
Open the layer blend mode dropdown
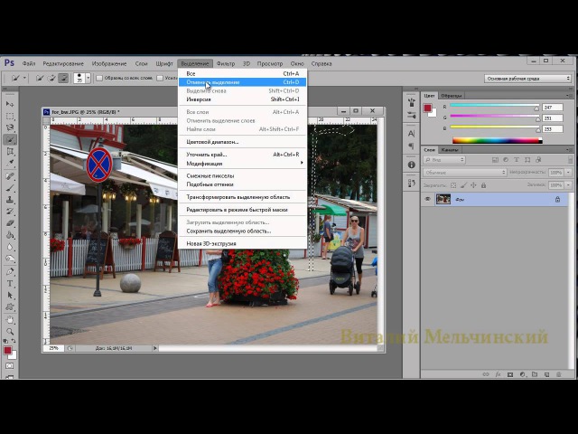click(465, 172)
